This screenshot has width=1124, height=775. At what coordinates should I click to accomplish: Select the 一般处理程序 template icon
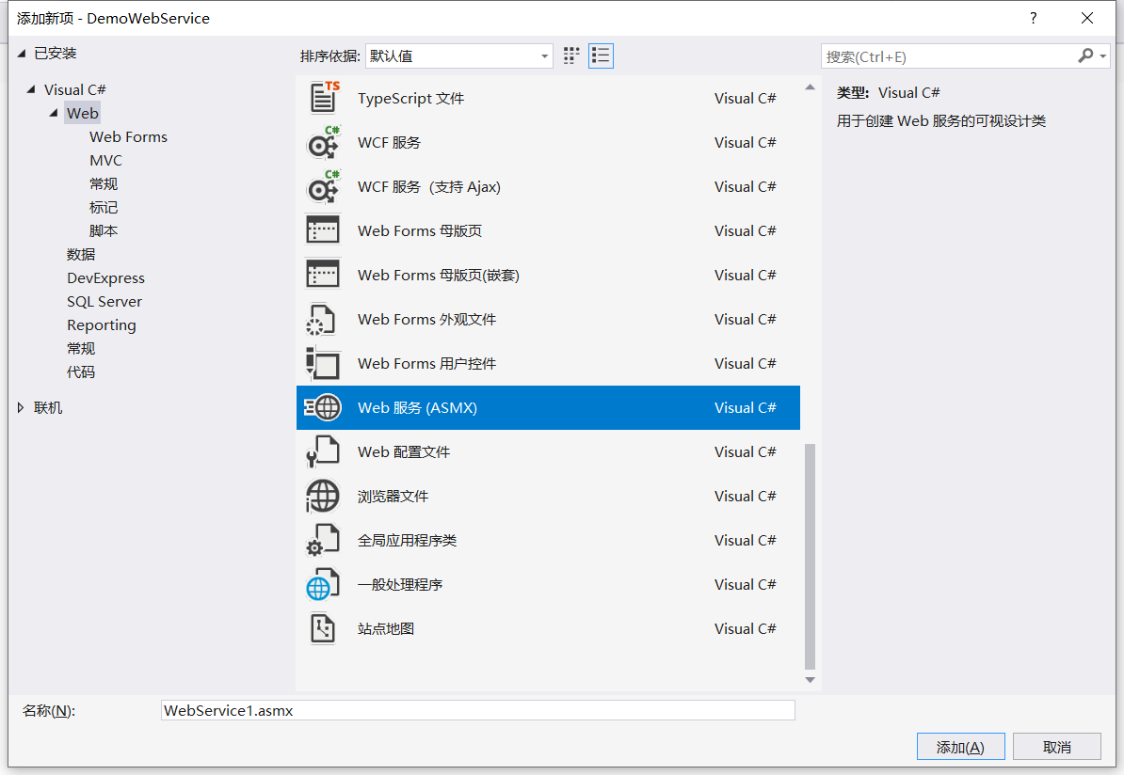click(323, 584)
